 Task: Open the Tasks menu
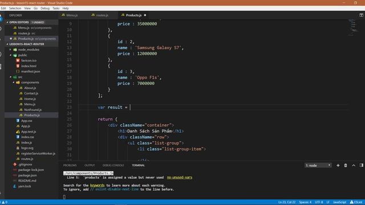[56, 8]
